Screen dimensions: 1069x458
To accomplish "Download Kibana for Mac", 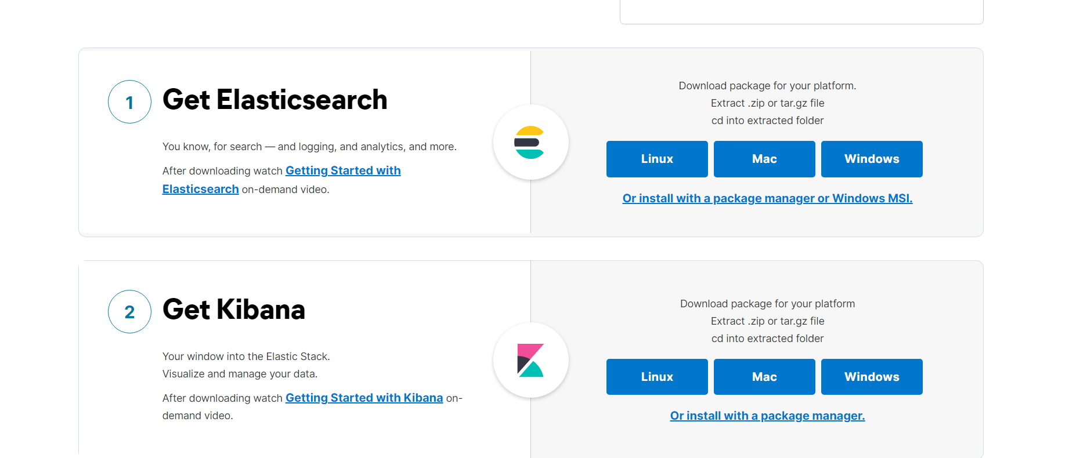I will [764, 377].
